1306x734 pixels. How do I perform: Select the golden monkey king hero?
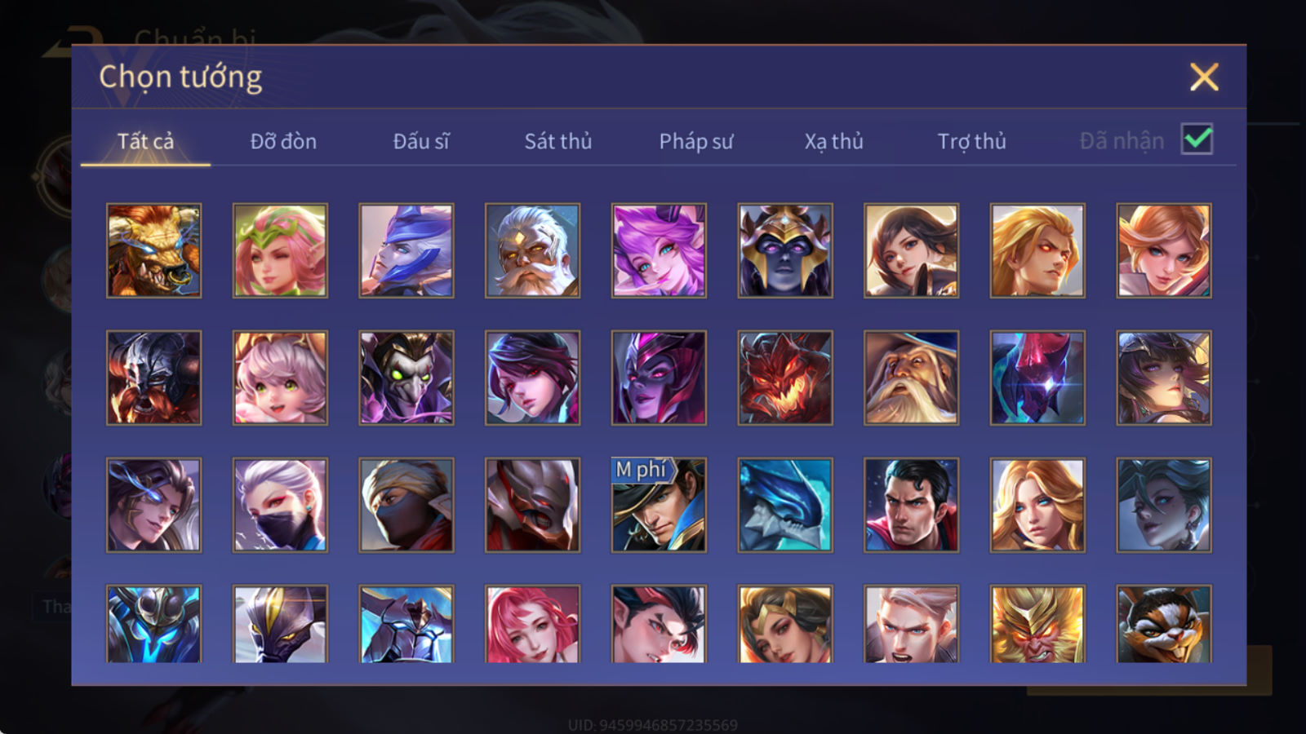[x=1037, y=624]
